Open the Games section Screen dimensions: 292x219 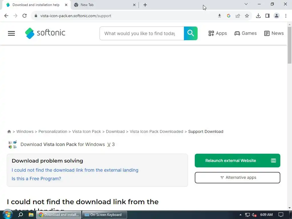246,33
